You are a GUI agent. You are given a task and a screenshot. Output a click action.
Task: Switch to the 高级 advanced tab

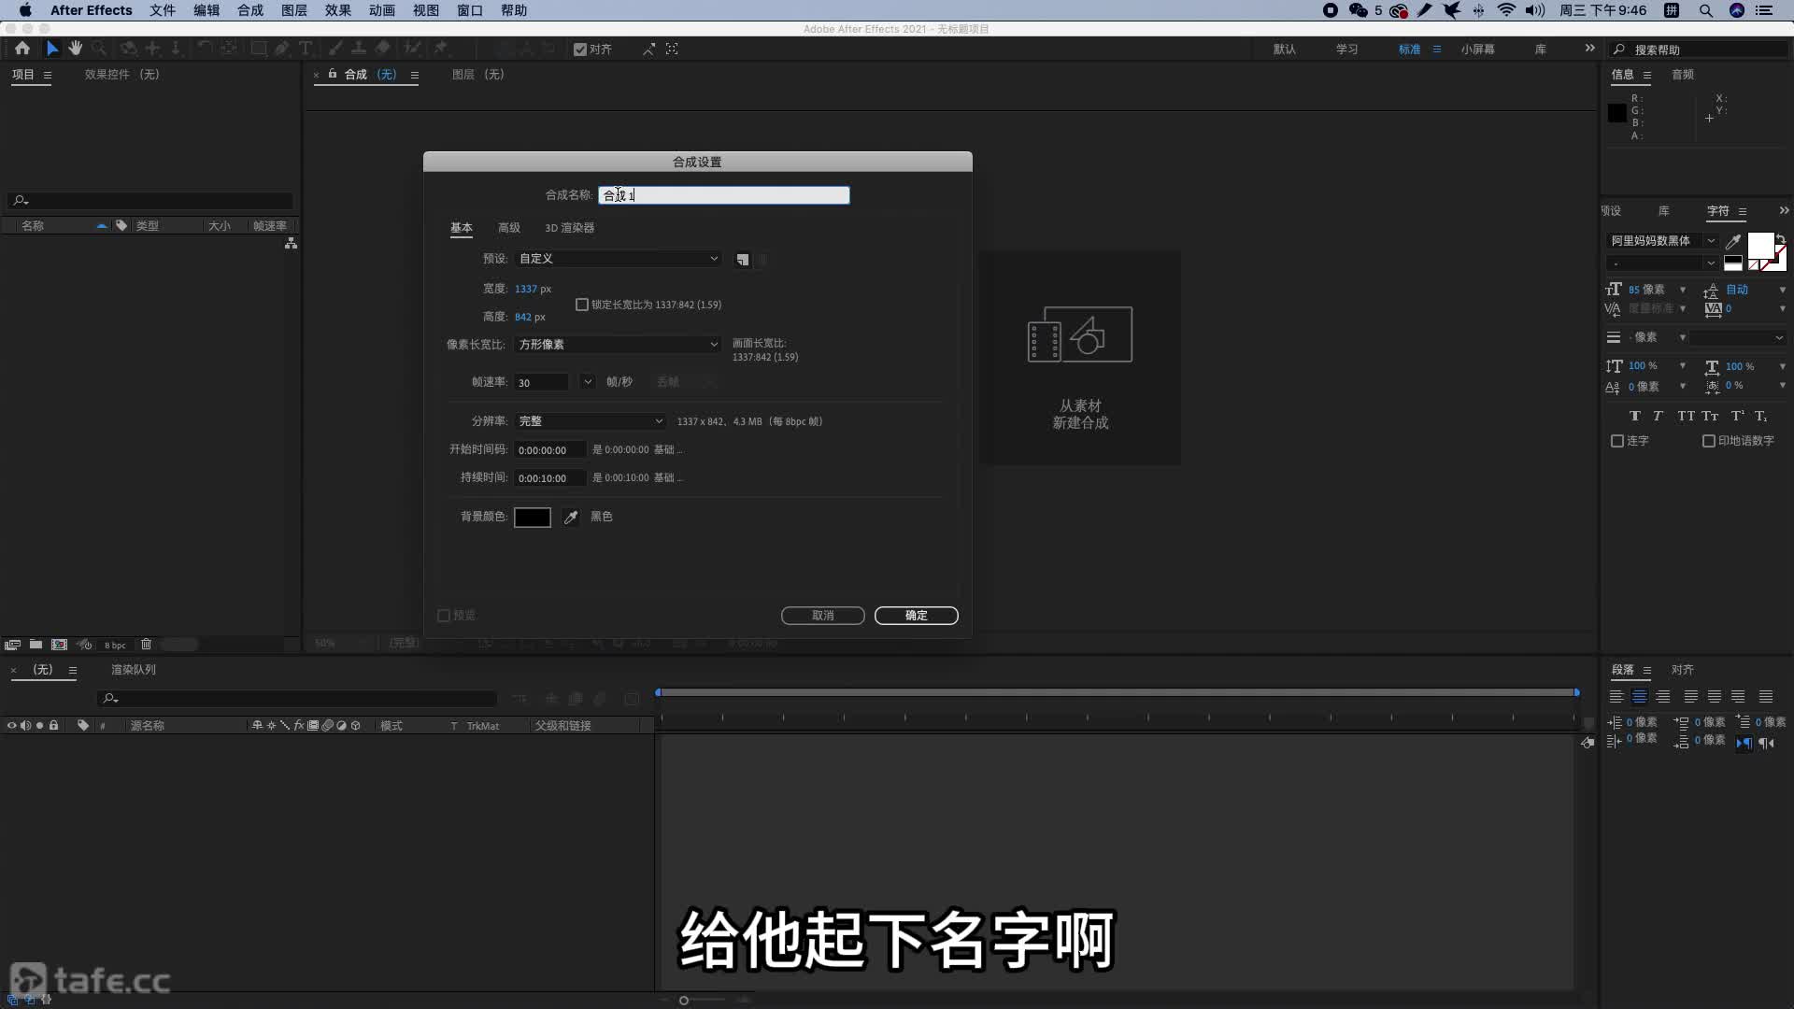click(508, 228)
